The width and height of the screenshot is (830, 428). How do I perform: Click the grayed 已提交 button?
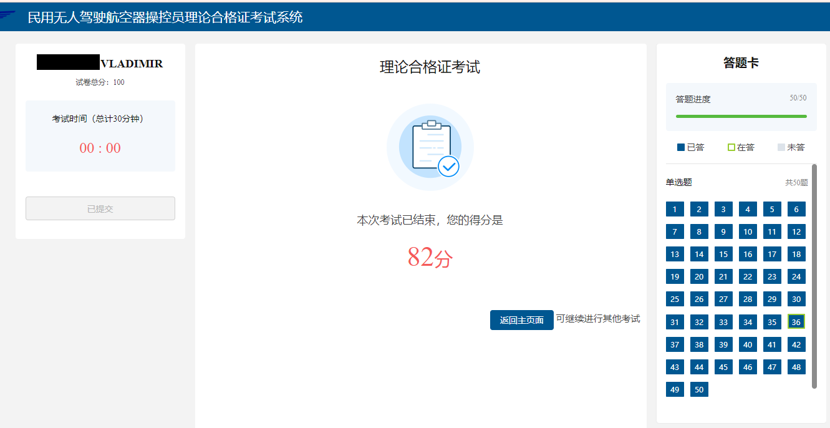100,208
